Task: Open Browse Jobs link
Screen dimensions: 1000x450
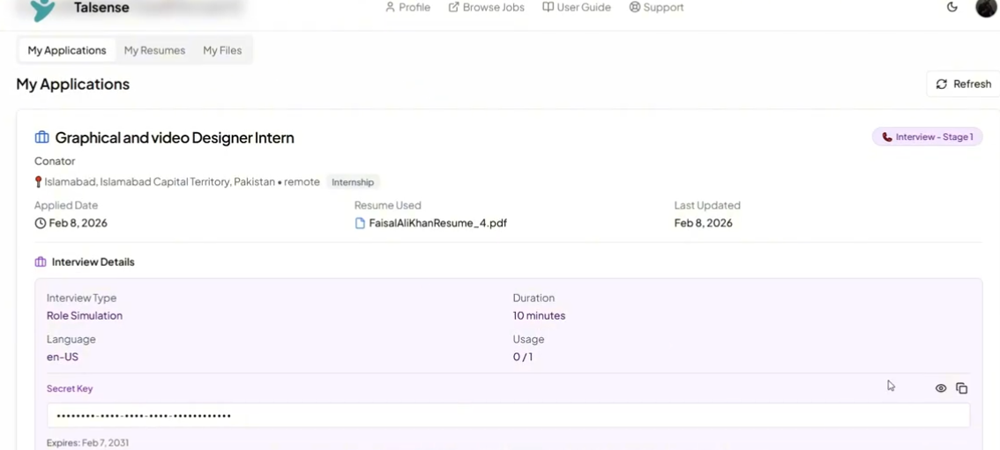Action: coord(486,8)
